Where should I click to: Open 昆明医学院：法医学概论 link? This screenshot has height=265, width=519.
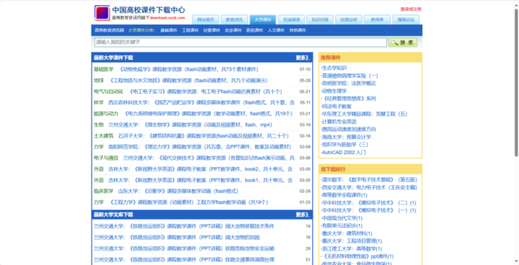click(x=349, y=84)
